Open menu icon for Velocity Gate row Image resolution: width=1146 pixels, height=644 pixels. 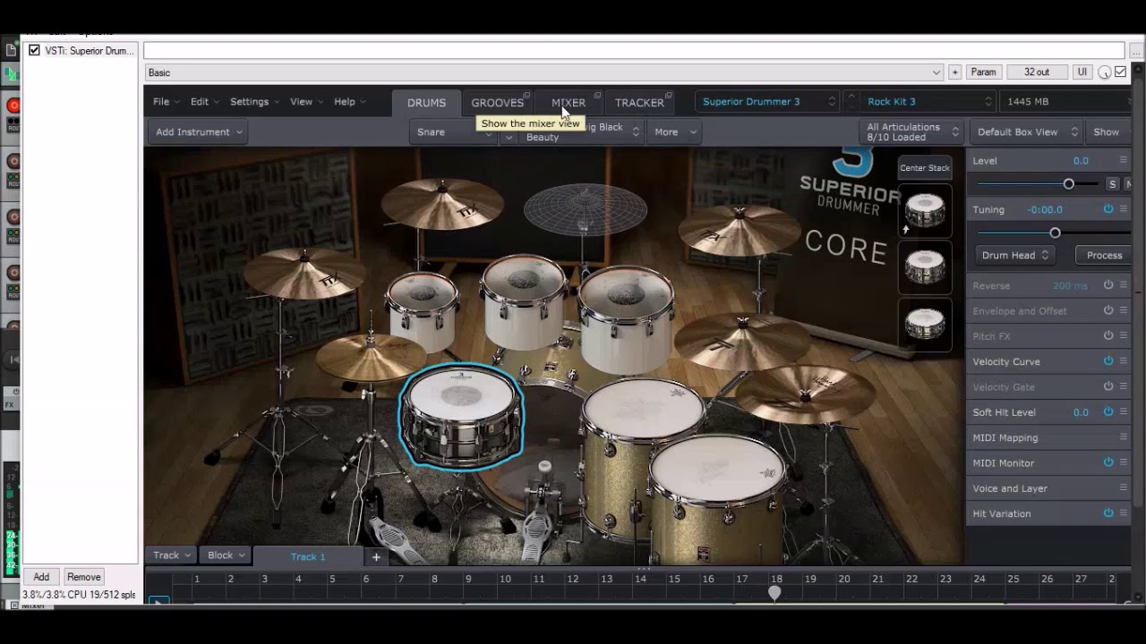pos(1124,386)
